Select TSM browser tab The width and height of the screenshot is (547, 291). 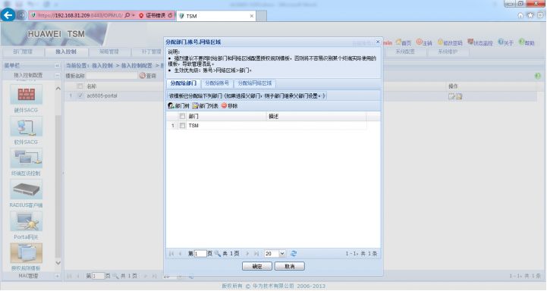(x=216, y=16)
